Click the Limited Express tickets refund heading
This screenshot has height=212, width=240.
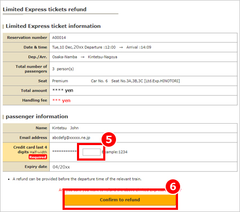pyautogui.click(x=44, y=9)
